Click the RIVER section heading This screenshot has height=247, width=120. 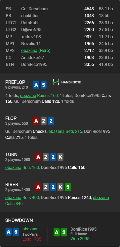[12, 185]
